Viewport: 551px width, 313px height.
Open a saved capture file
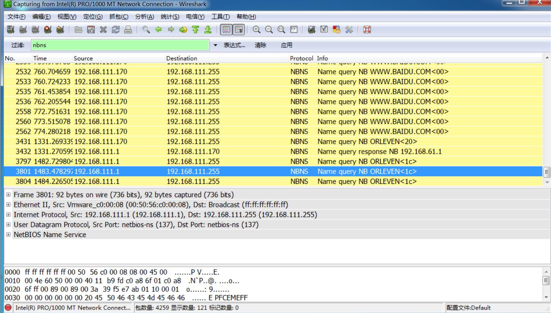click(x=78, y=29)
